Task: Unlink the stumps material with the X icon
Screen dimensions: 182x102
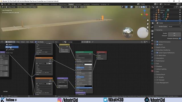Action: click(90, 42)
